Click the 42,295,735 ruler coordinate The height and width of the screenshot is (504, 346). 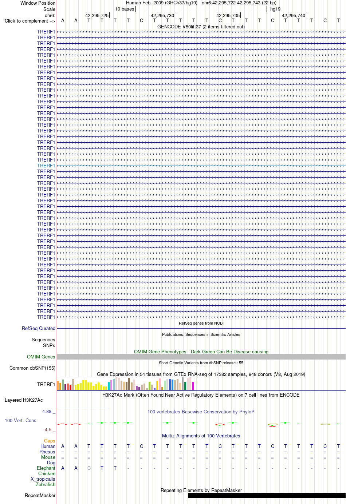point(228,15)
